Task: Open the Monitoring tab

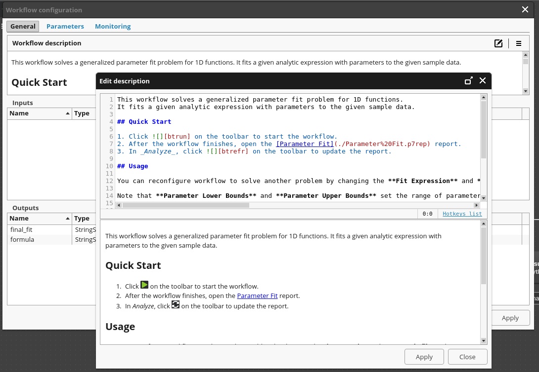Action: tap(113, 27)
